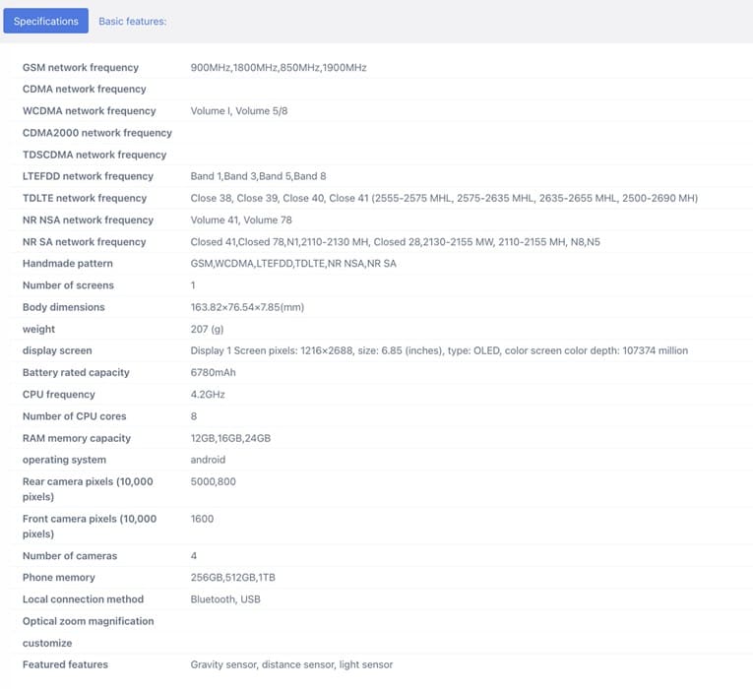Click the NR SA network frequency value
Screen dimensions: 753x689
(395, 242)
